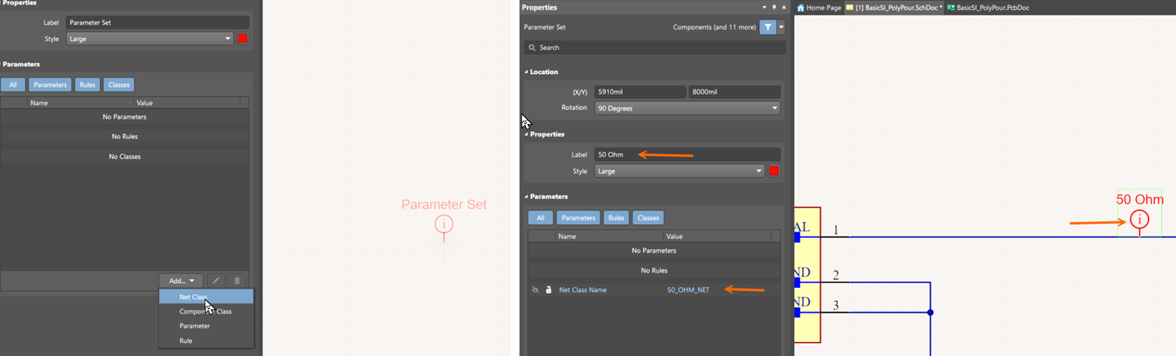Collapse the Location section
The height and width of the screenshot is (356, 1176).
click(x=526, y=72)
